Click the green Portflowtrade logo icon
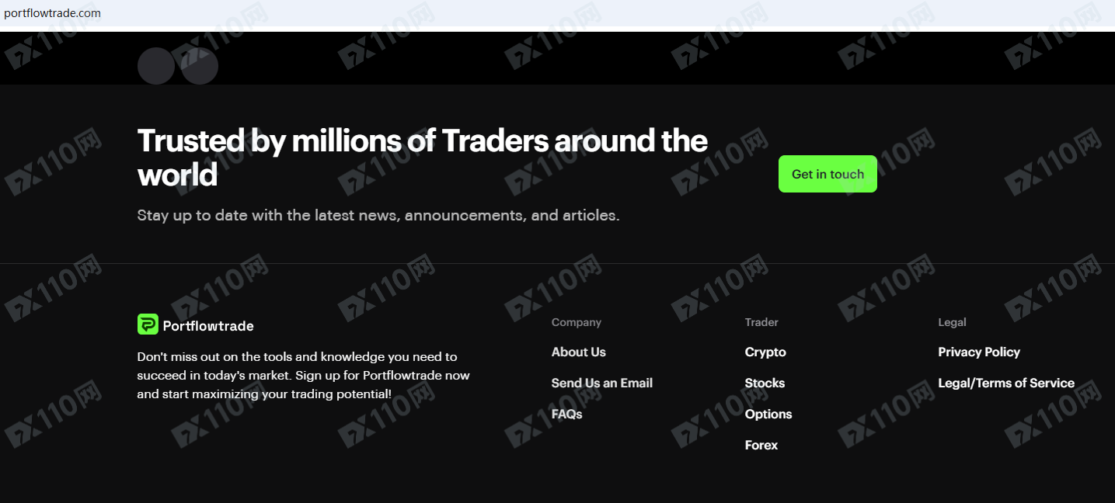 (148, 324)
